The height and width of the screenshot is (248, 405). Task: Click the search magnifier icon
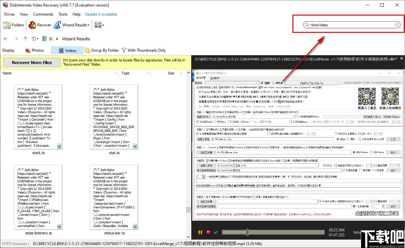click(306, 25)
